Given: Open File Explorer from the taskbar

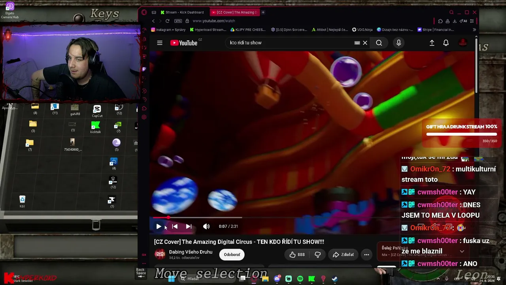Looking at the screenshot, I should tap(265, 279).
